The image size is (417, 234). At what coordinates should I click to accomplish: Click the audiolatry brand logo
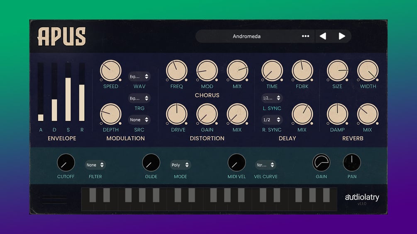pos(362,197)
